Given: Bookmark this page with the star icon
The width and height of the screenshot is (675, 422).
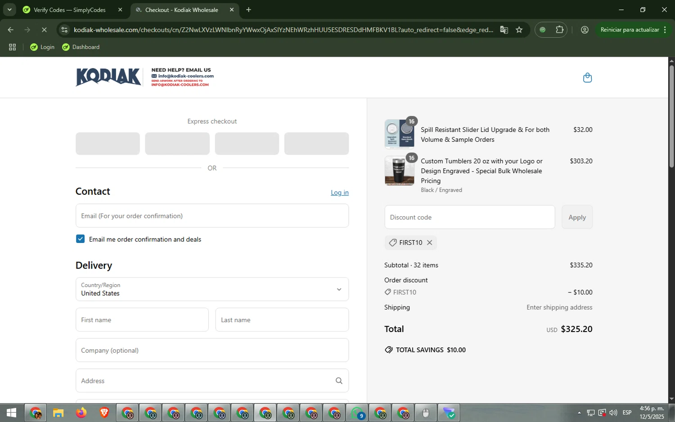Looking at the screenshot, I should (519, 30).
